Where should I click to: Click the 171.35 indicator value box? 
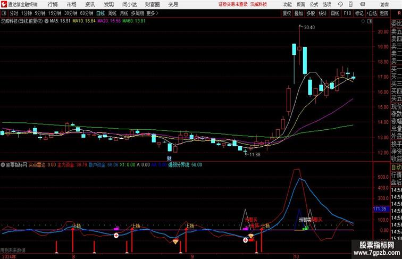coord(380,208)
